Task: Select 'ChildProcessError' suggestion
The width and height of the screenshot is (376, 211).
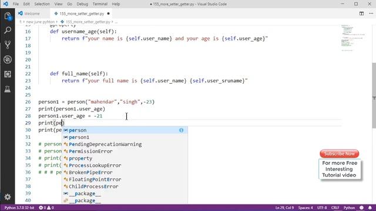Action: click(125, 186)
